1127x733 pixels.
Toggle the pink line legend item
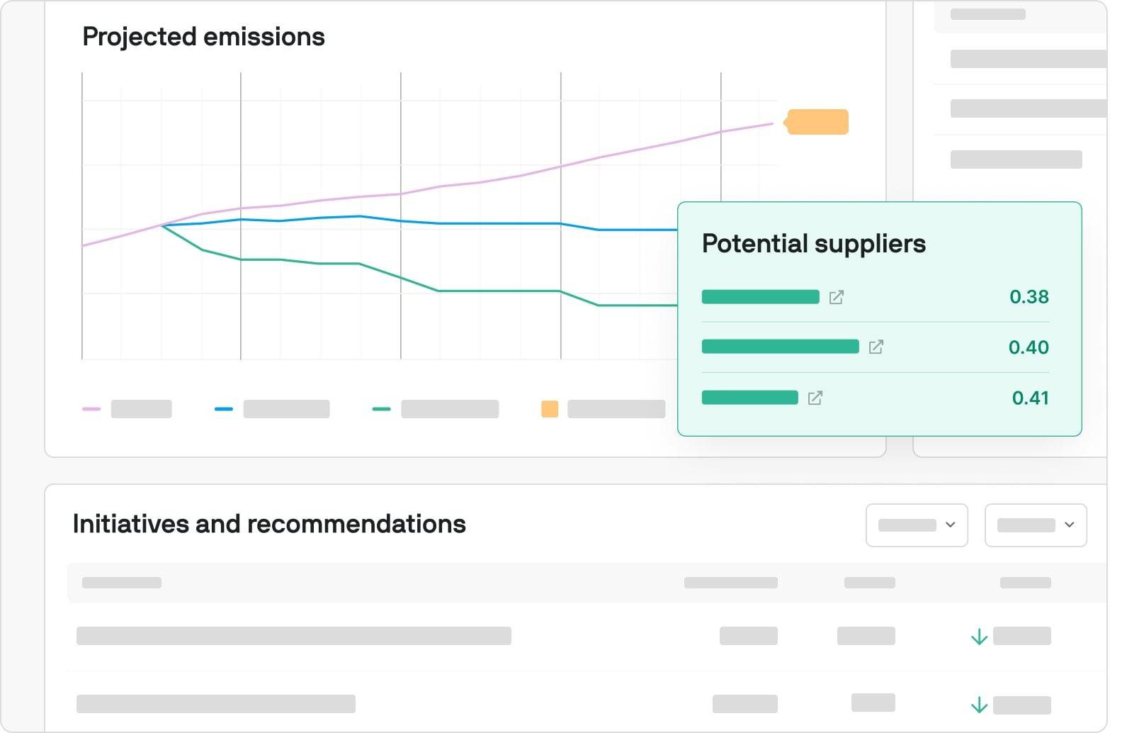tap(128, 409)
